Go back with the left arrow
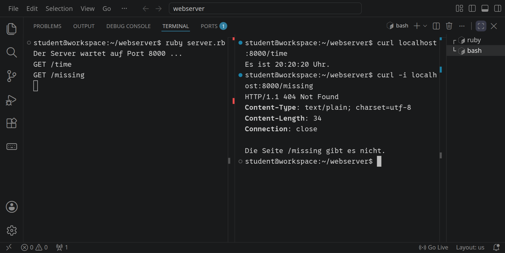Screen dimensions: 505x253 (x=146, y=9)
